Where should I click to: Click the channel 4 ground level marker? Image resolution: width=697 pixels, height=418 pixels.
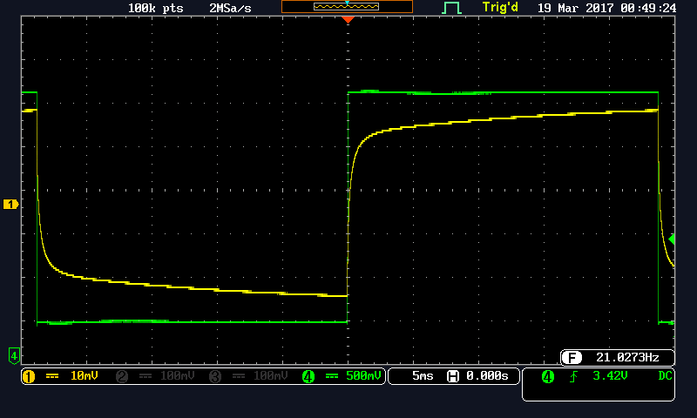click(14, 356)
